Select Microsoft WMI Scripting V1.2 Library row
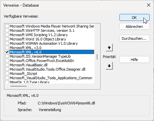 point(39,35)
